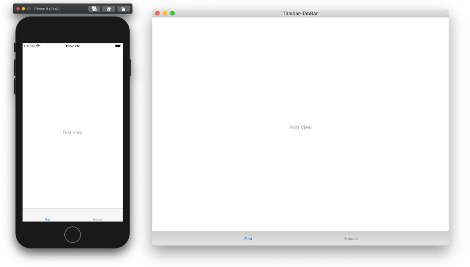Screen dimensions: 470x267
Task: Click the iPhone volume up button
Action: (15, 68)
